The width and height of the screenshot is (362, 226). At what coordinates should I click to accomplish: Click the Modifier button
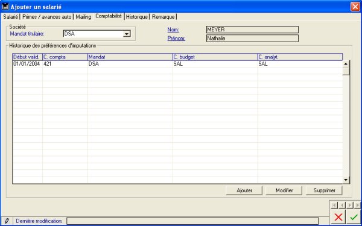click(284, 190)
